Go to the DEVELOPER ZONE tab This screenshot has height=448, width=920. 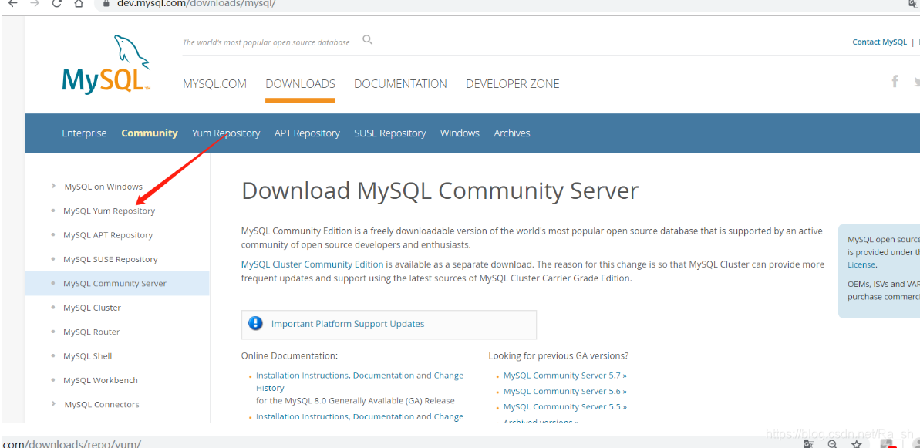tap(512, 84)
